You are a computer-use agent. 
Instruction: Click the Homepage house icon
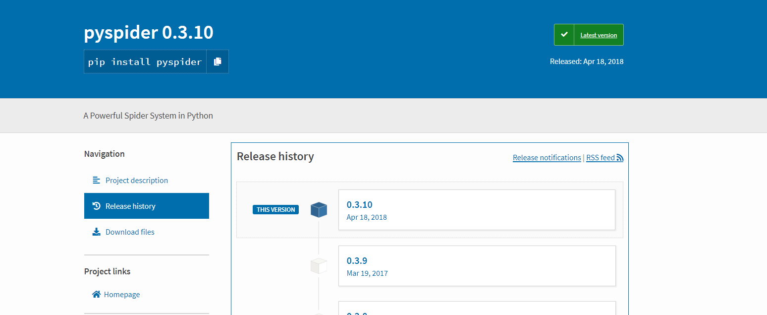point(97,294)
